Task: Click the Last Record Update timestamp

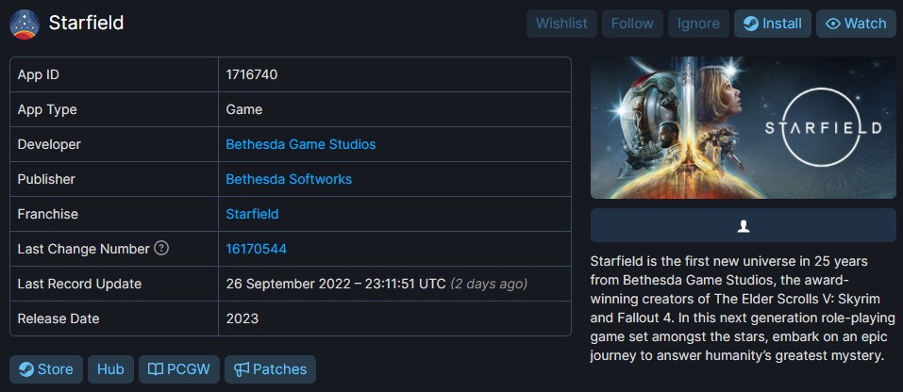Action: (335, 284)
